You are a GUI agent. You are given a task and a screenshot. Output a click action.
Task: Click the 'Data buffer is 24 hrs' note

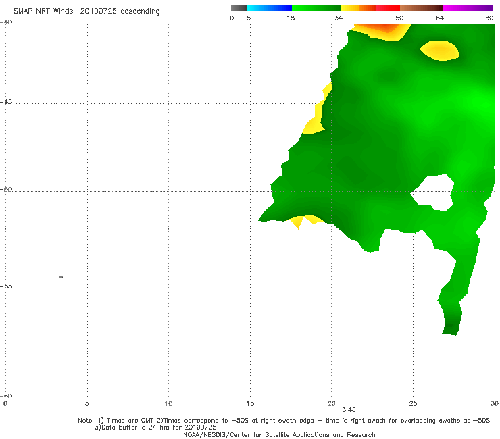tap(155, 428)
